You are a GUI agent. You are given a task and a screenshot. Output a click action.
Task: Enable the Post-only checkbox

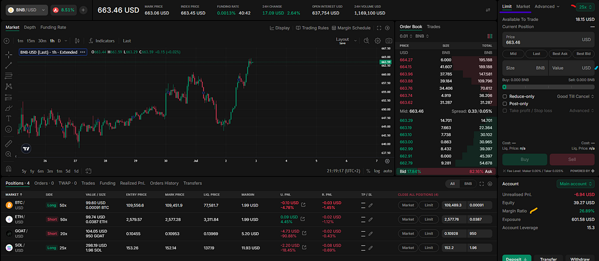pyautogui.click(x=504, y=104)
